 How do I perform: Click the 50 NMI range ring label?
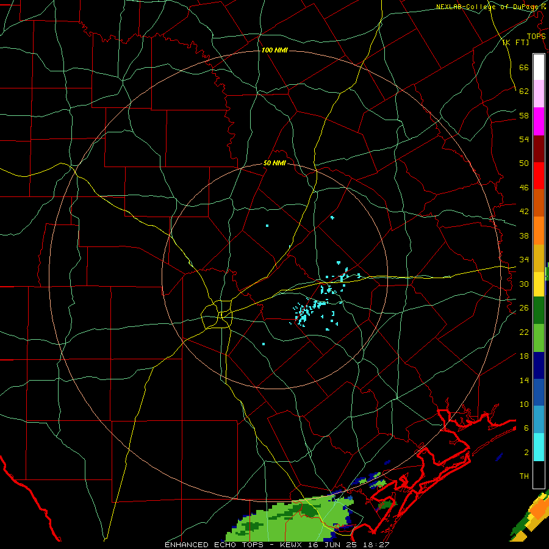[x=275, y=163]
